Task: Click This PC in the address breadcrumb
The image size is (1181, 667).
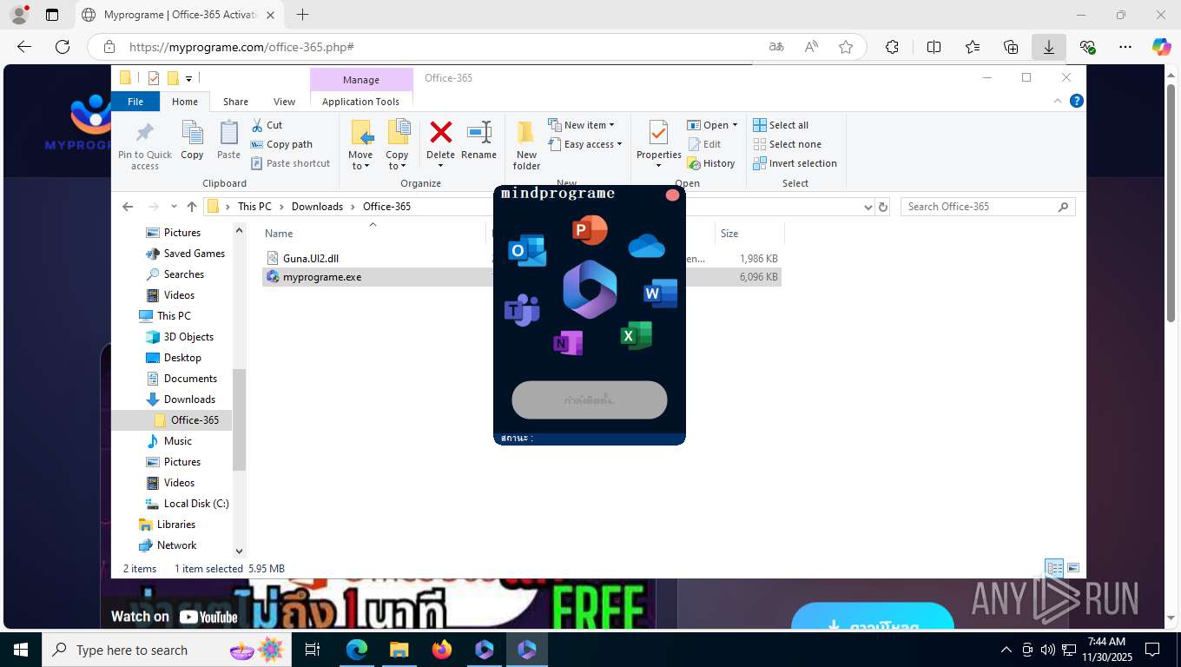Action: tap(254, 207)
